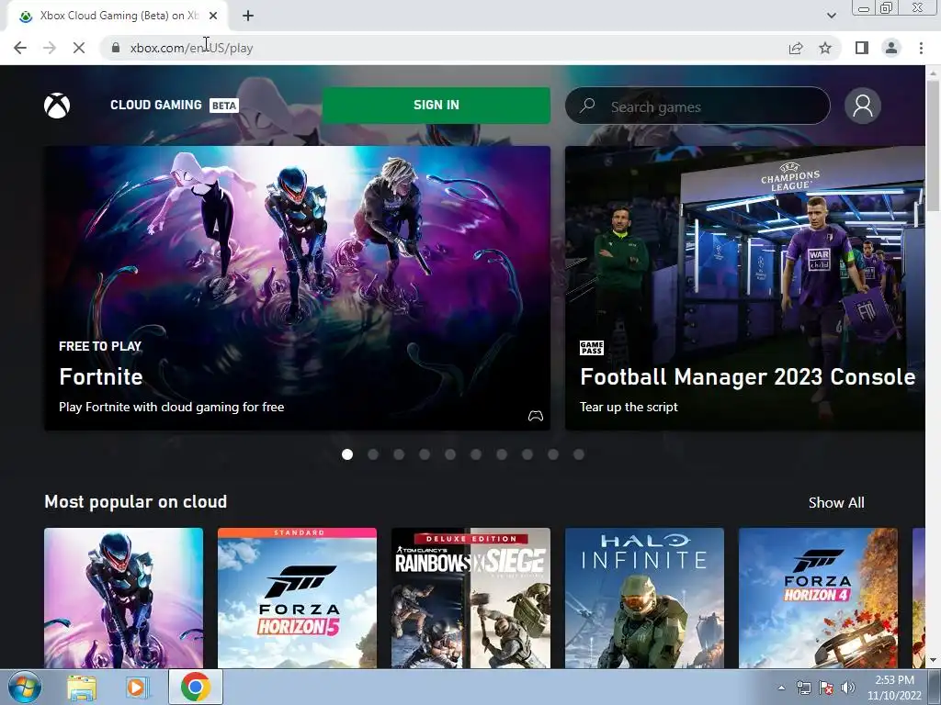Open the Halo Infinite thumbnail

pyautogui.click(x=644, y=598)
